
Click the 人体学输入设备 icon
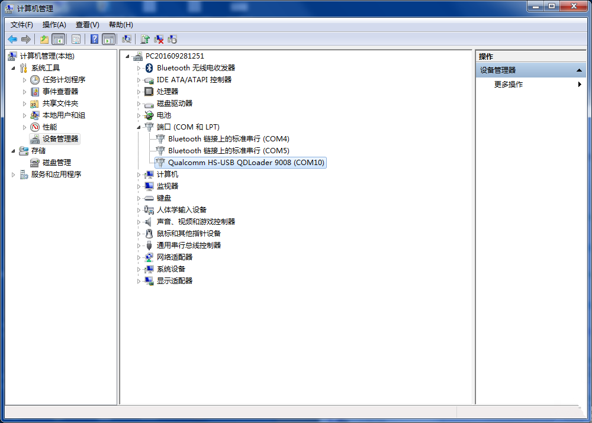point(149,210)
